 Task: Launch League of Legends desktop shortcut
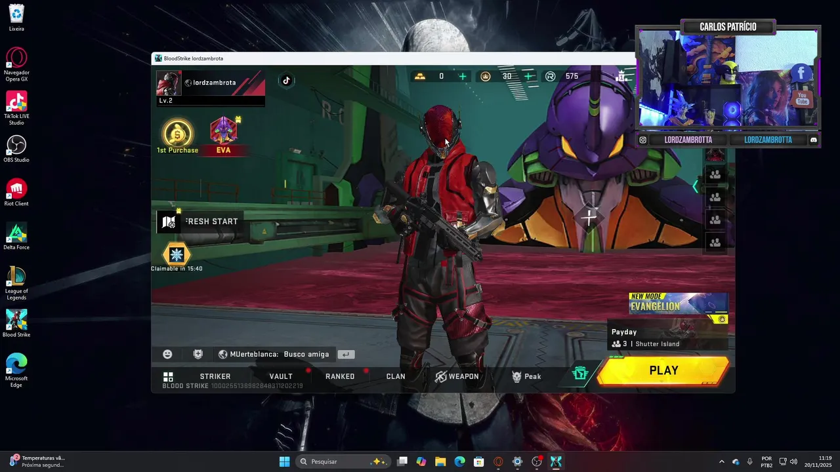(x=16, y=283)
